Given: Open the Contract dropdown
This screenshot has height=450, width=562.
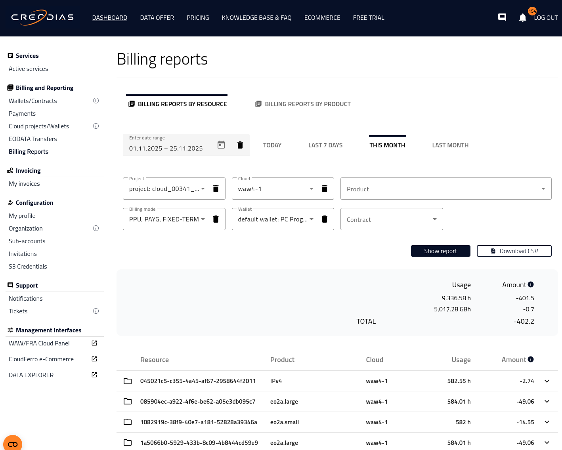Looking at the screenshot, I should [x=434, y=219].
